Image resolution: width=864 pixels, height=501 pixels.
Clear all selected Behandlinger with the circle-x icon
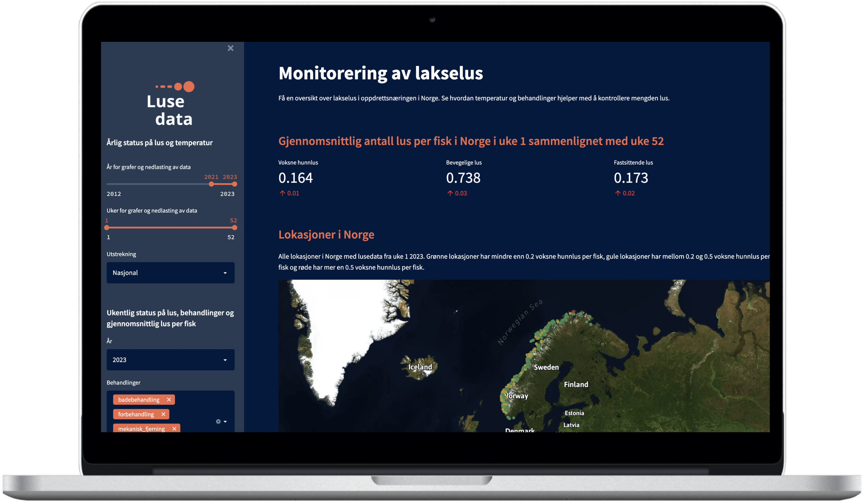218,421
